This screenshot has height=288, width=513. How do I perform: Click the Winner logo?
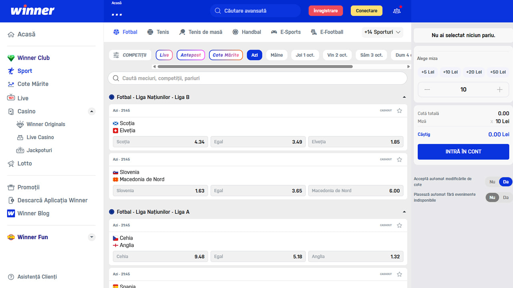(32, 11)
